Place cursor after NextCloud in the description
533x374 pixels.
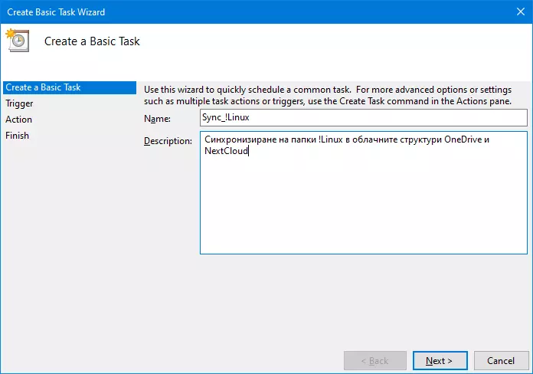[250, 151]
